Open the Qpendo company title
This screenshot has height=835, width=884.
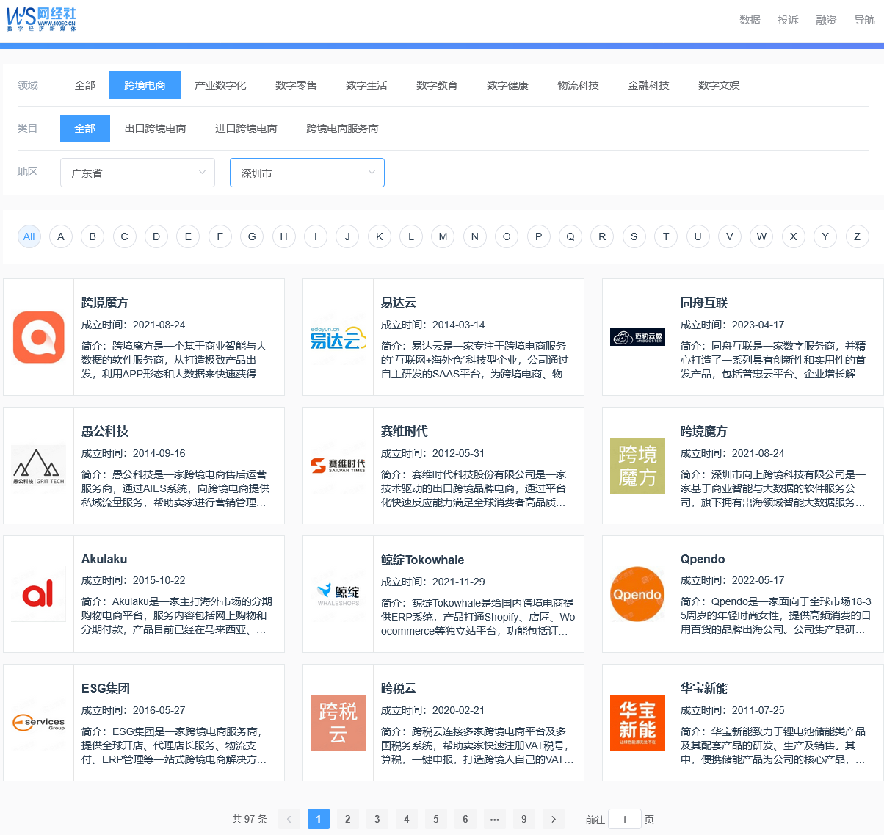703,559
